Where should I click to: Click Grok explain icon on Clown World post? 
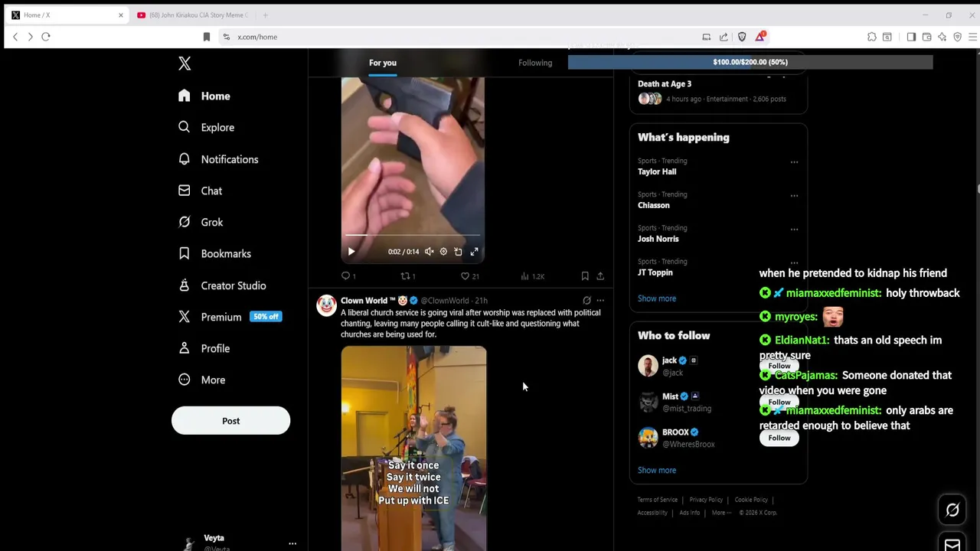[x=586, y=301]
